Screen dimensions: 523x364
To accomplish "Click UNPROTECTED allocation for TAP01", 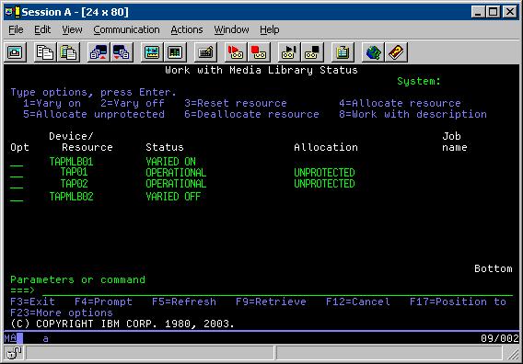I will pos(324,173).
